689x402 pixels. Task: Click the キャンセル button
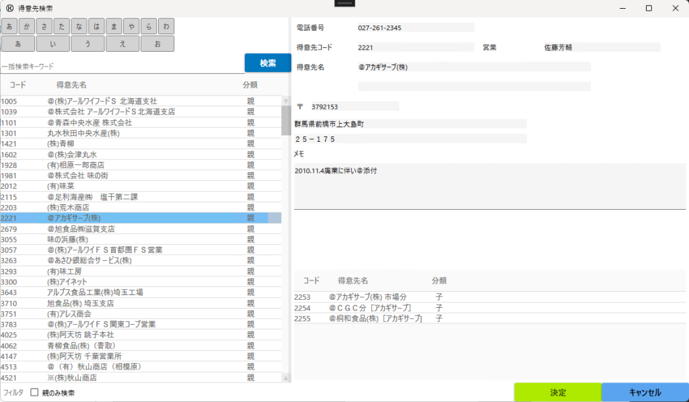click(645, 393)
